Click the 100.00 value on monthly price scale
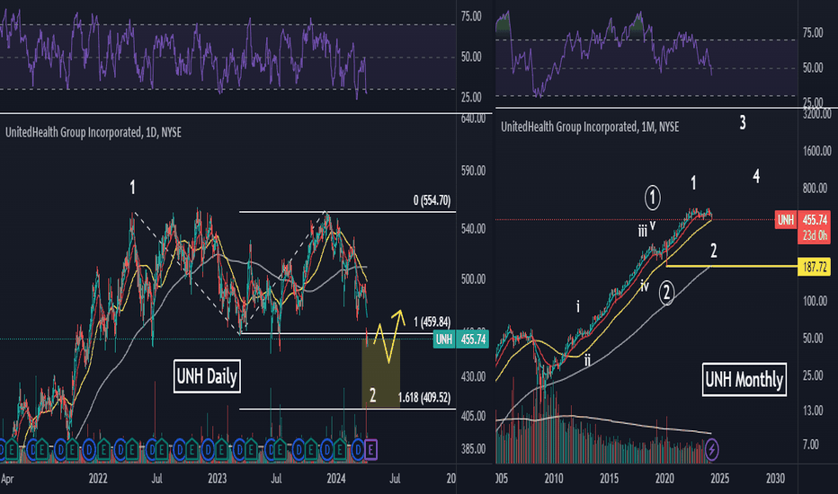The height and width of the screenshot is (494, 838). pyautogui.click(x=815, y=301)
